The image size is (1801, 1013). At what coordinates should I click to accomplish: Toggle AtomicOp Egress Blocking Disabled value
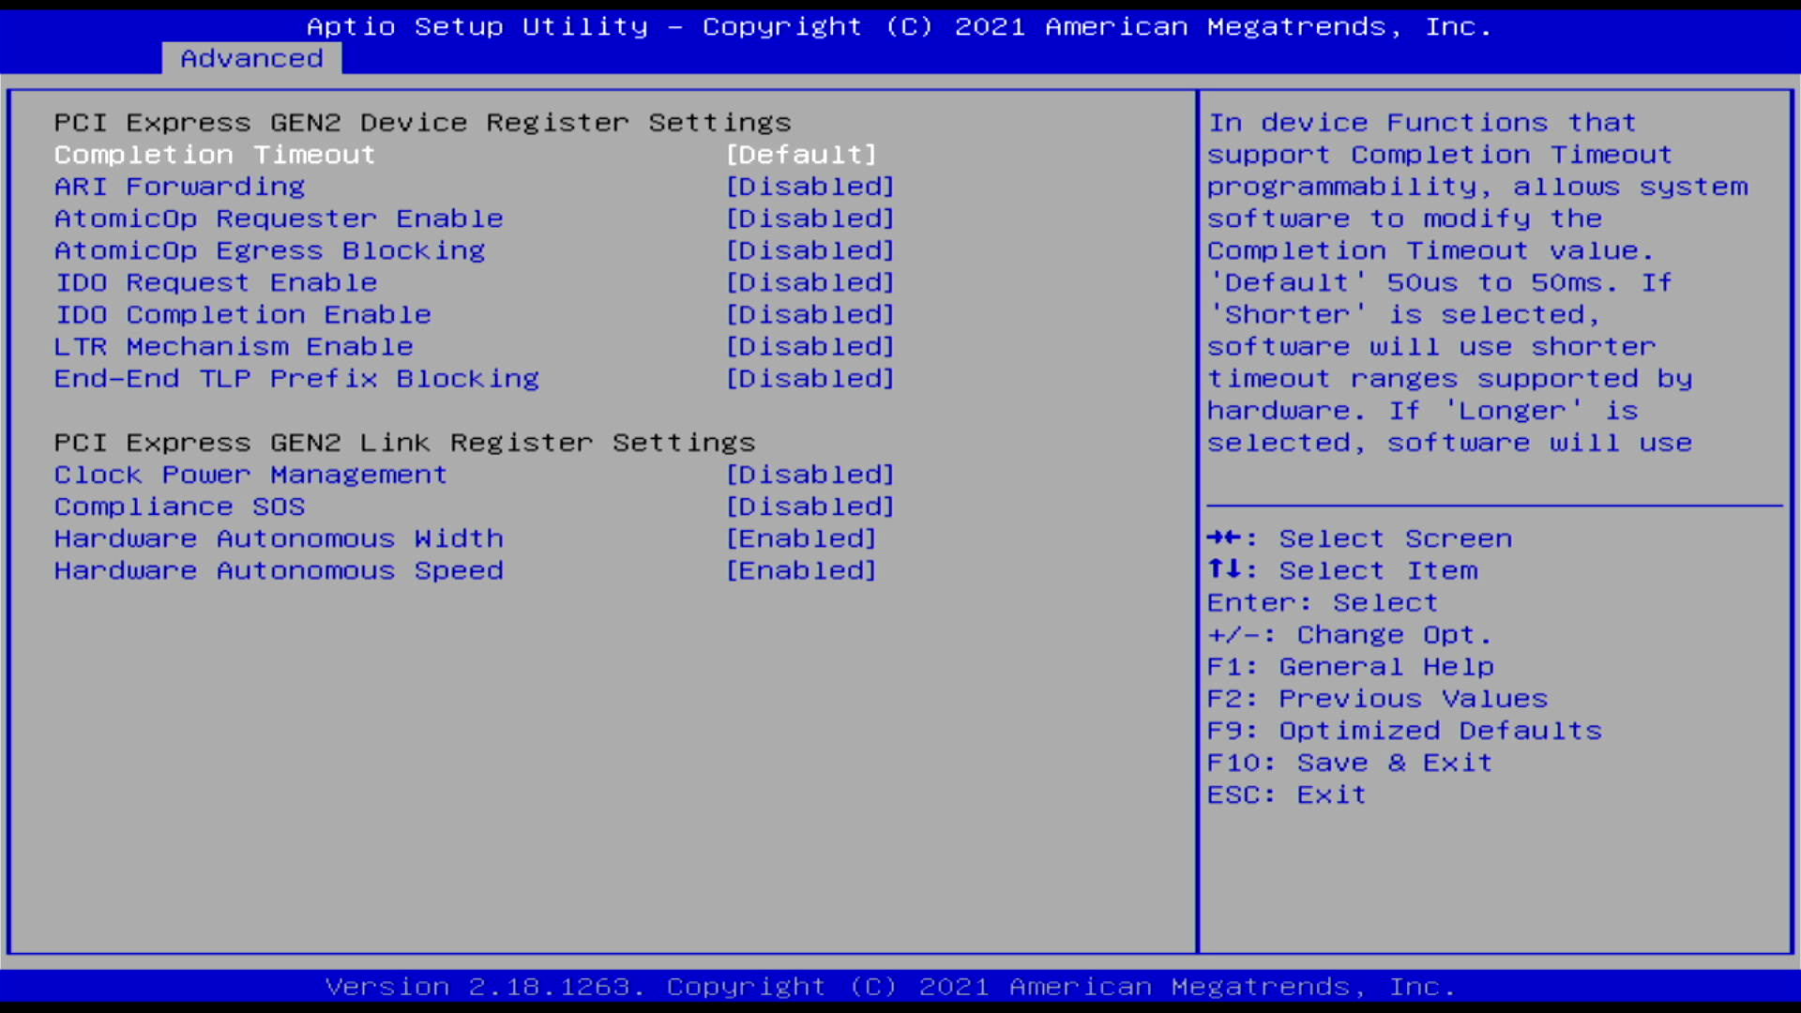click(810, 250)
